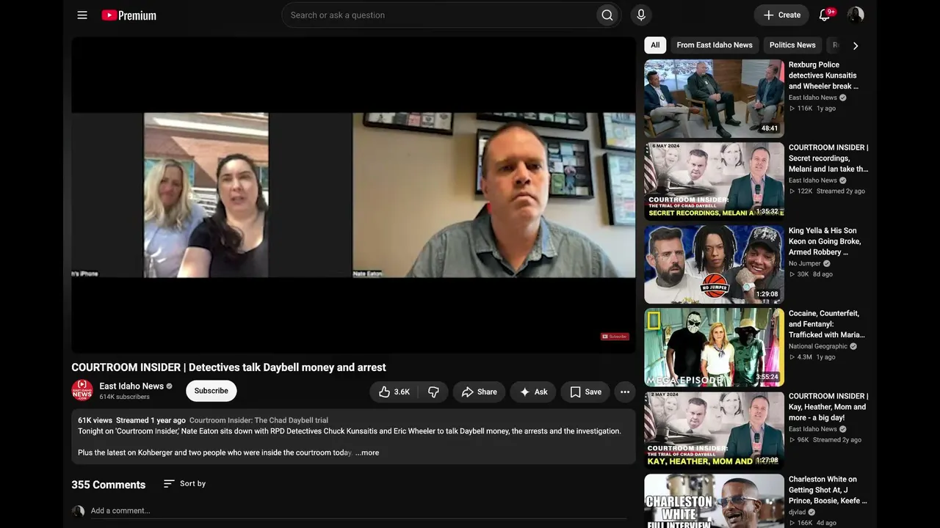Dislike the video with thumbs down
Screen dimensions: 940x528
[434, 392]
